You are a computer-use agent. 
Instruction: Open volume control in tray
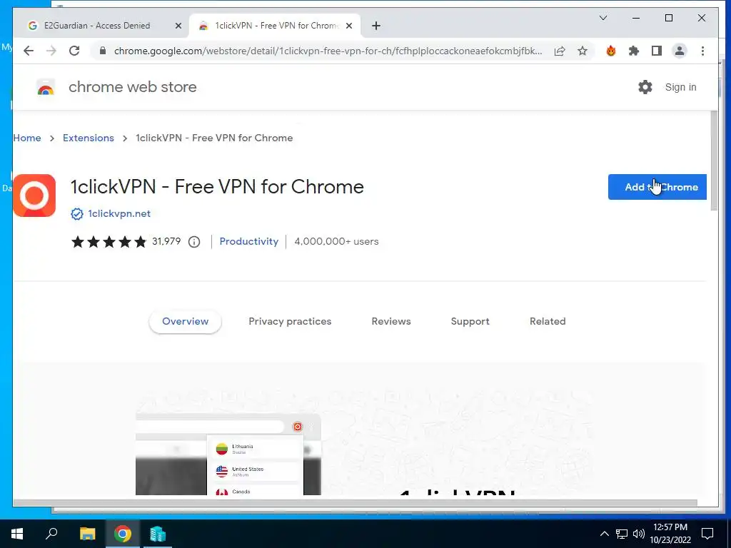[x=639, y=534]
